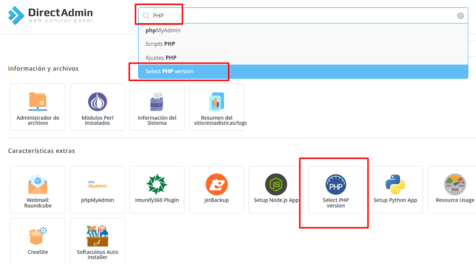Click 'Webmail: Roundcube' label text
The height and width of the screenshot is (264, 476).
pos(38,203)
